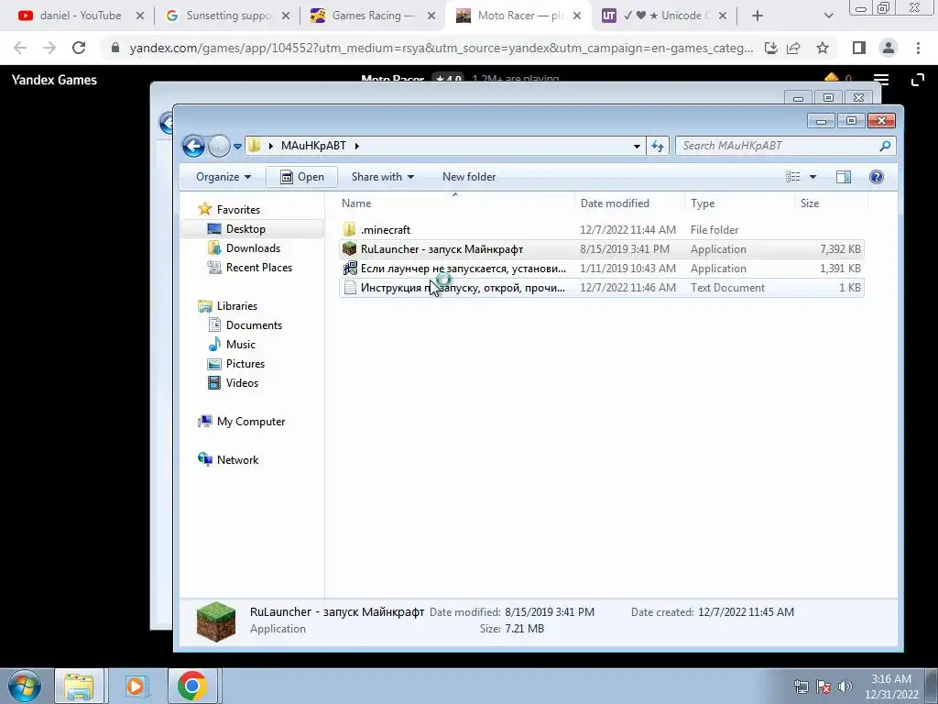The height and width of the screenshot is (704, 938).
Task: Open Downloads in the sidebar
Action: [x=253, y=247]
